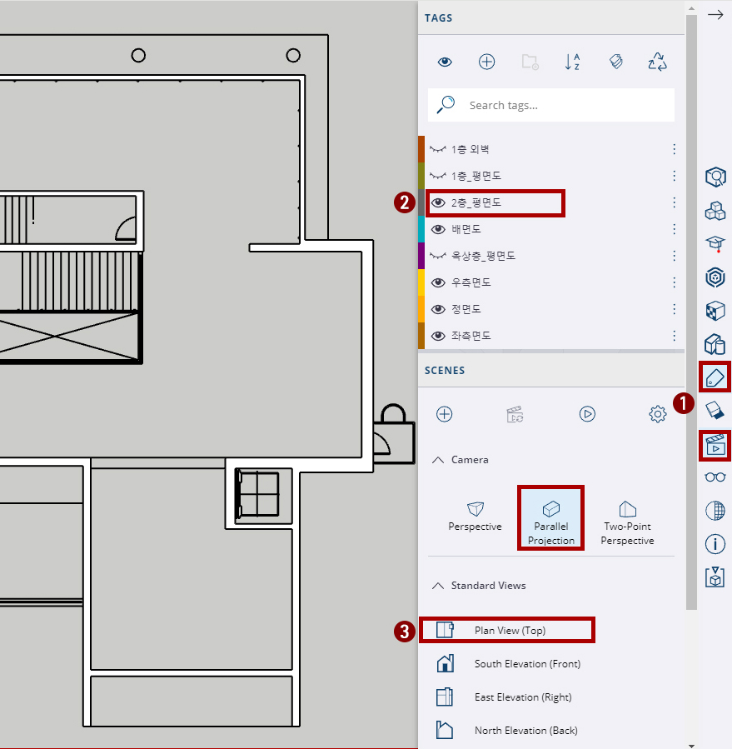The image size is (732, 749).
Task: Hide the 배면도 tag
Action: pos(438,230)
